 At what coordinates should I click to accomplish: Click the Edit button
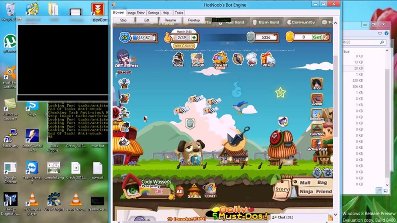(147, 20)
